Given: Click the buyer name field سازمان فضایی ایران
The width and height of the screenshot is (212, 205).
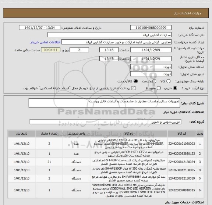Looking at the screenshot, I should coord(110,35).
